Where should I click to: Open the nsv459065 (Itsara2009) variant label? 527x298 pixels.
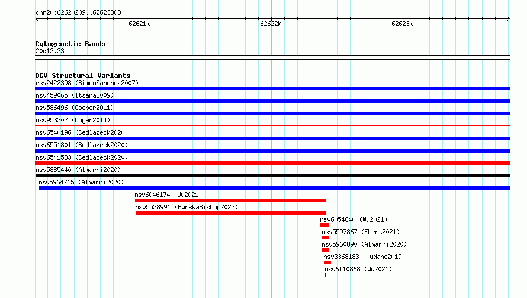click(75, 95)
